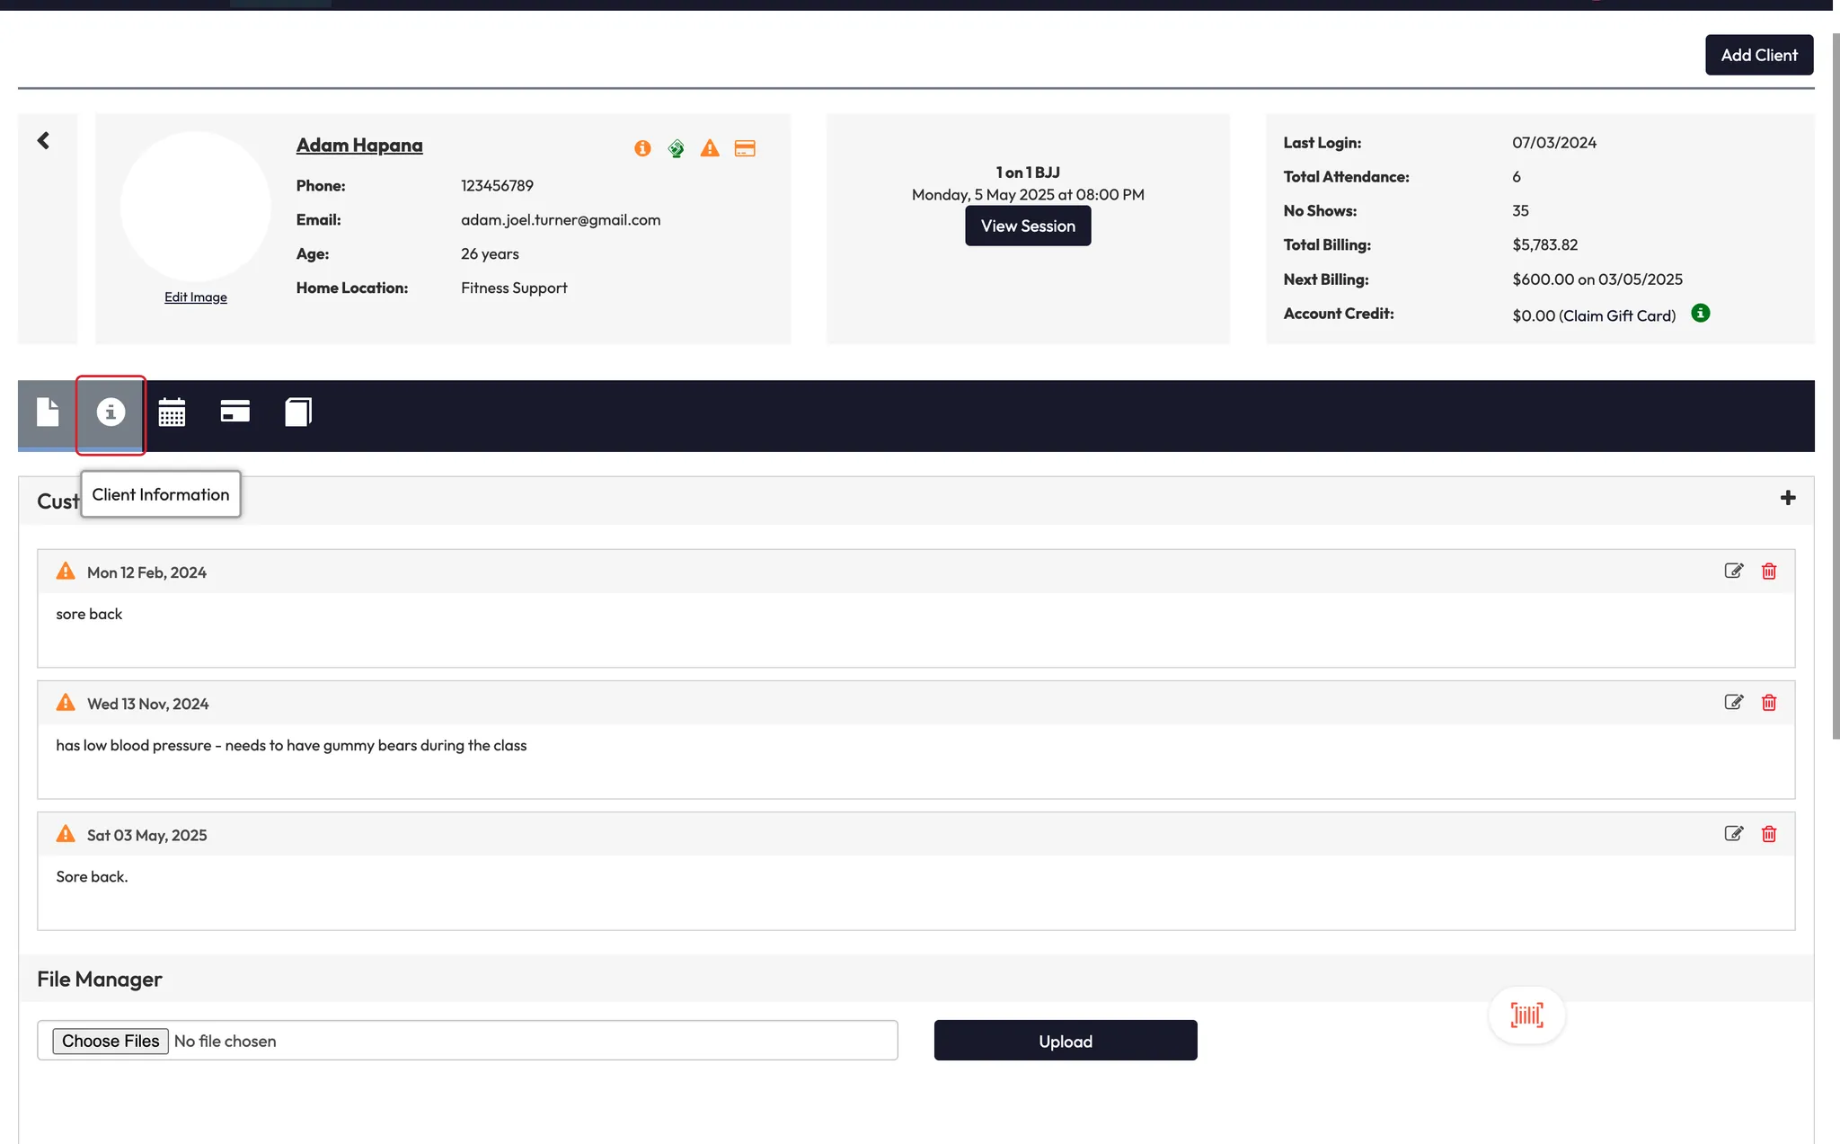This screenshot has width=1840, height=1144.
Task: Click orange warning triangle near client name
Action: pyautogui.click(x=710, y=148)
